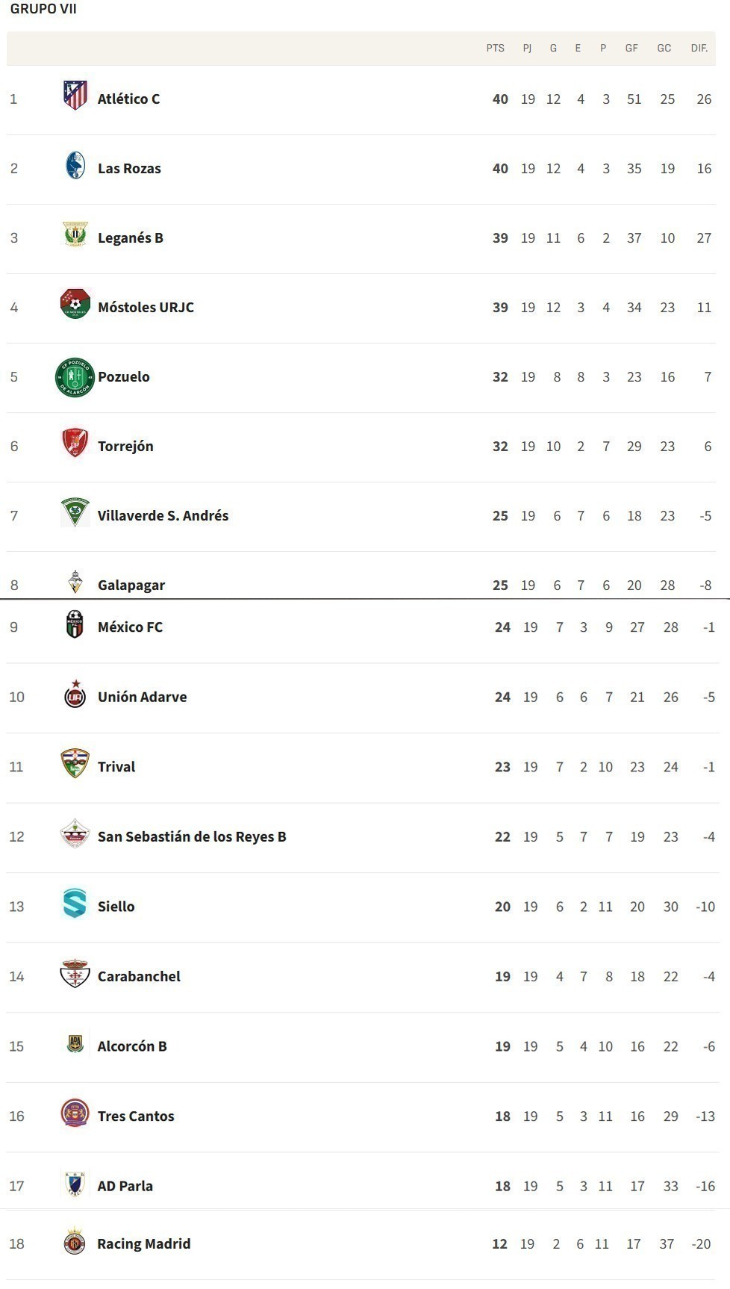
Task: Open the Villaverde S. Andrés team link
Action: pyautogui.click(x=163, y=516)
